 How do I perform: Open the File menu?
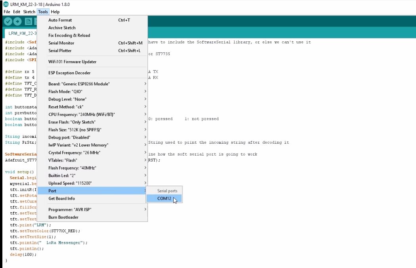tap(7, 12)
